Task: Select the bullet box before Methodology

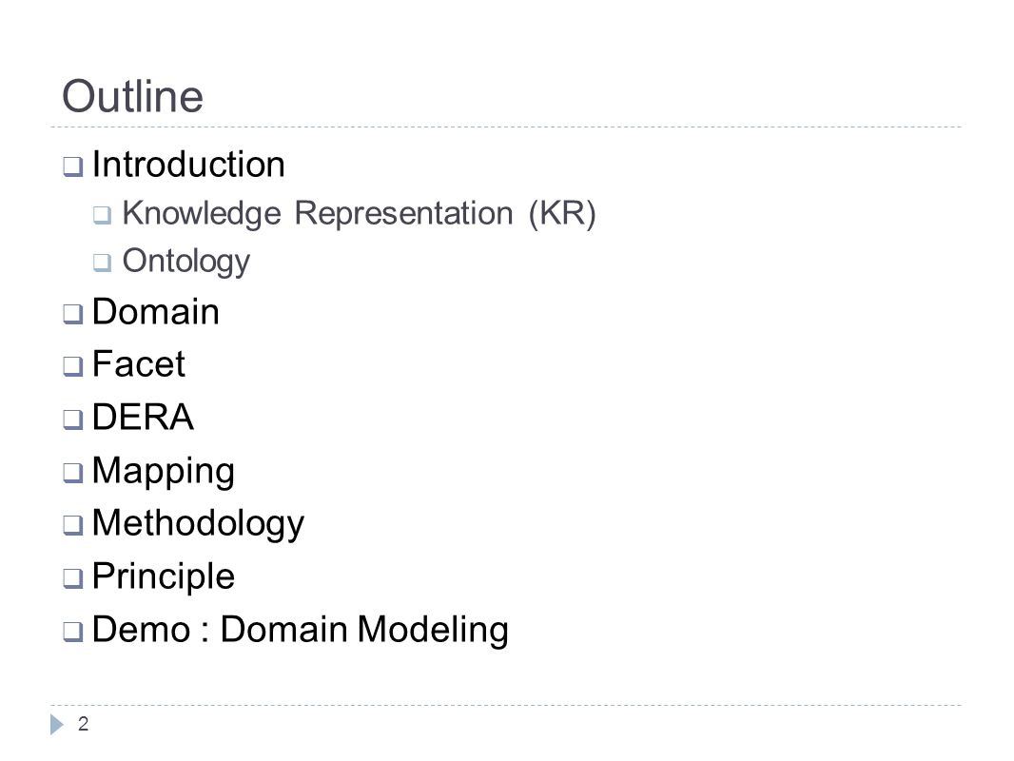Action: tap(73, 525)
